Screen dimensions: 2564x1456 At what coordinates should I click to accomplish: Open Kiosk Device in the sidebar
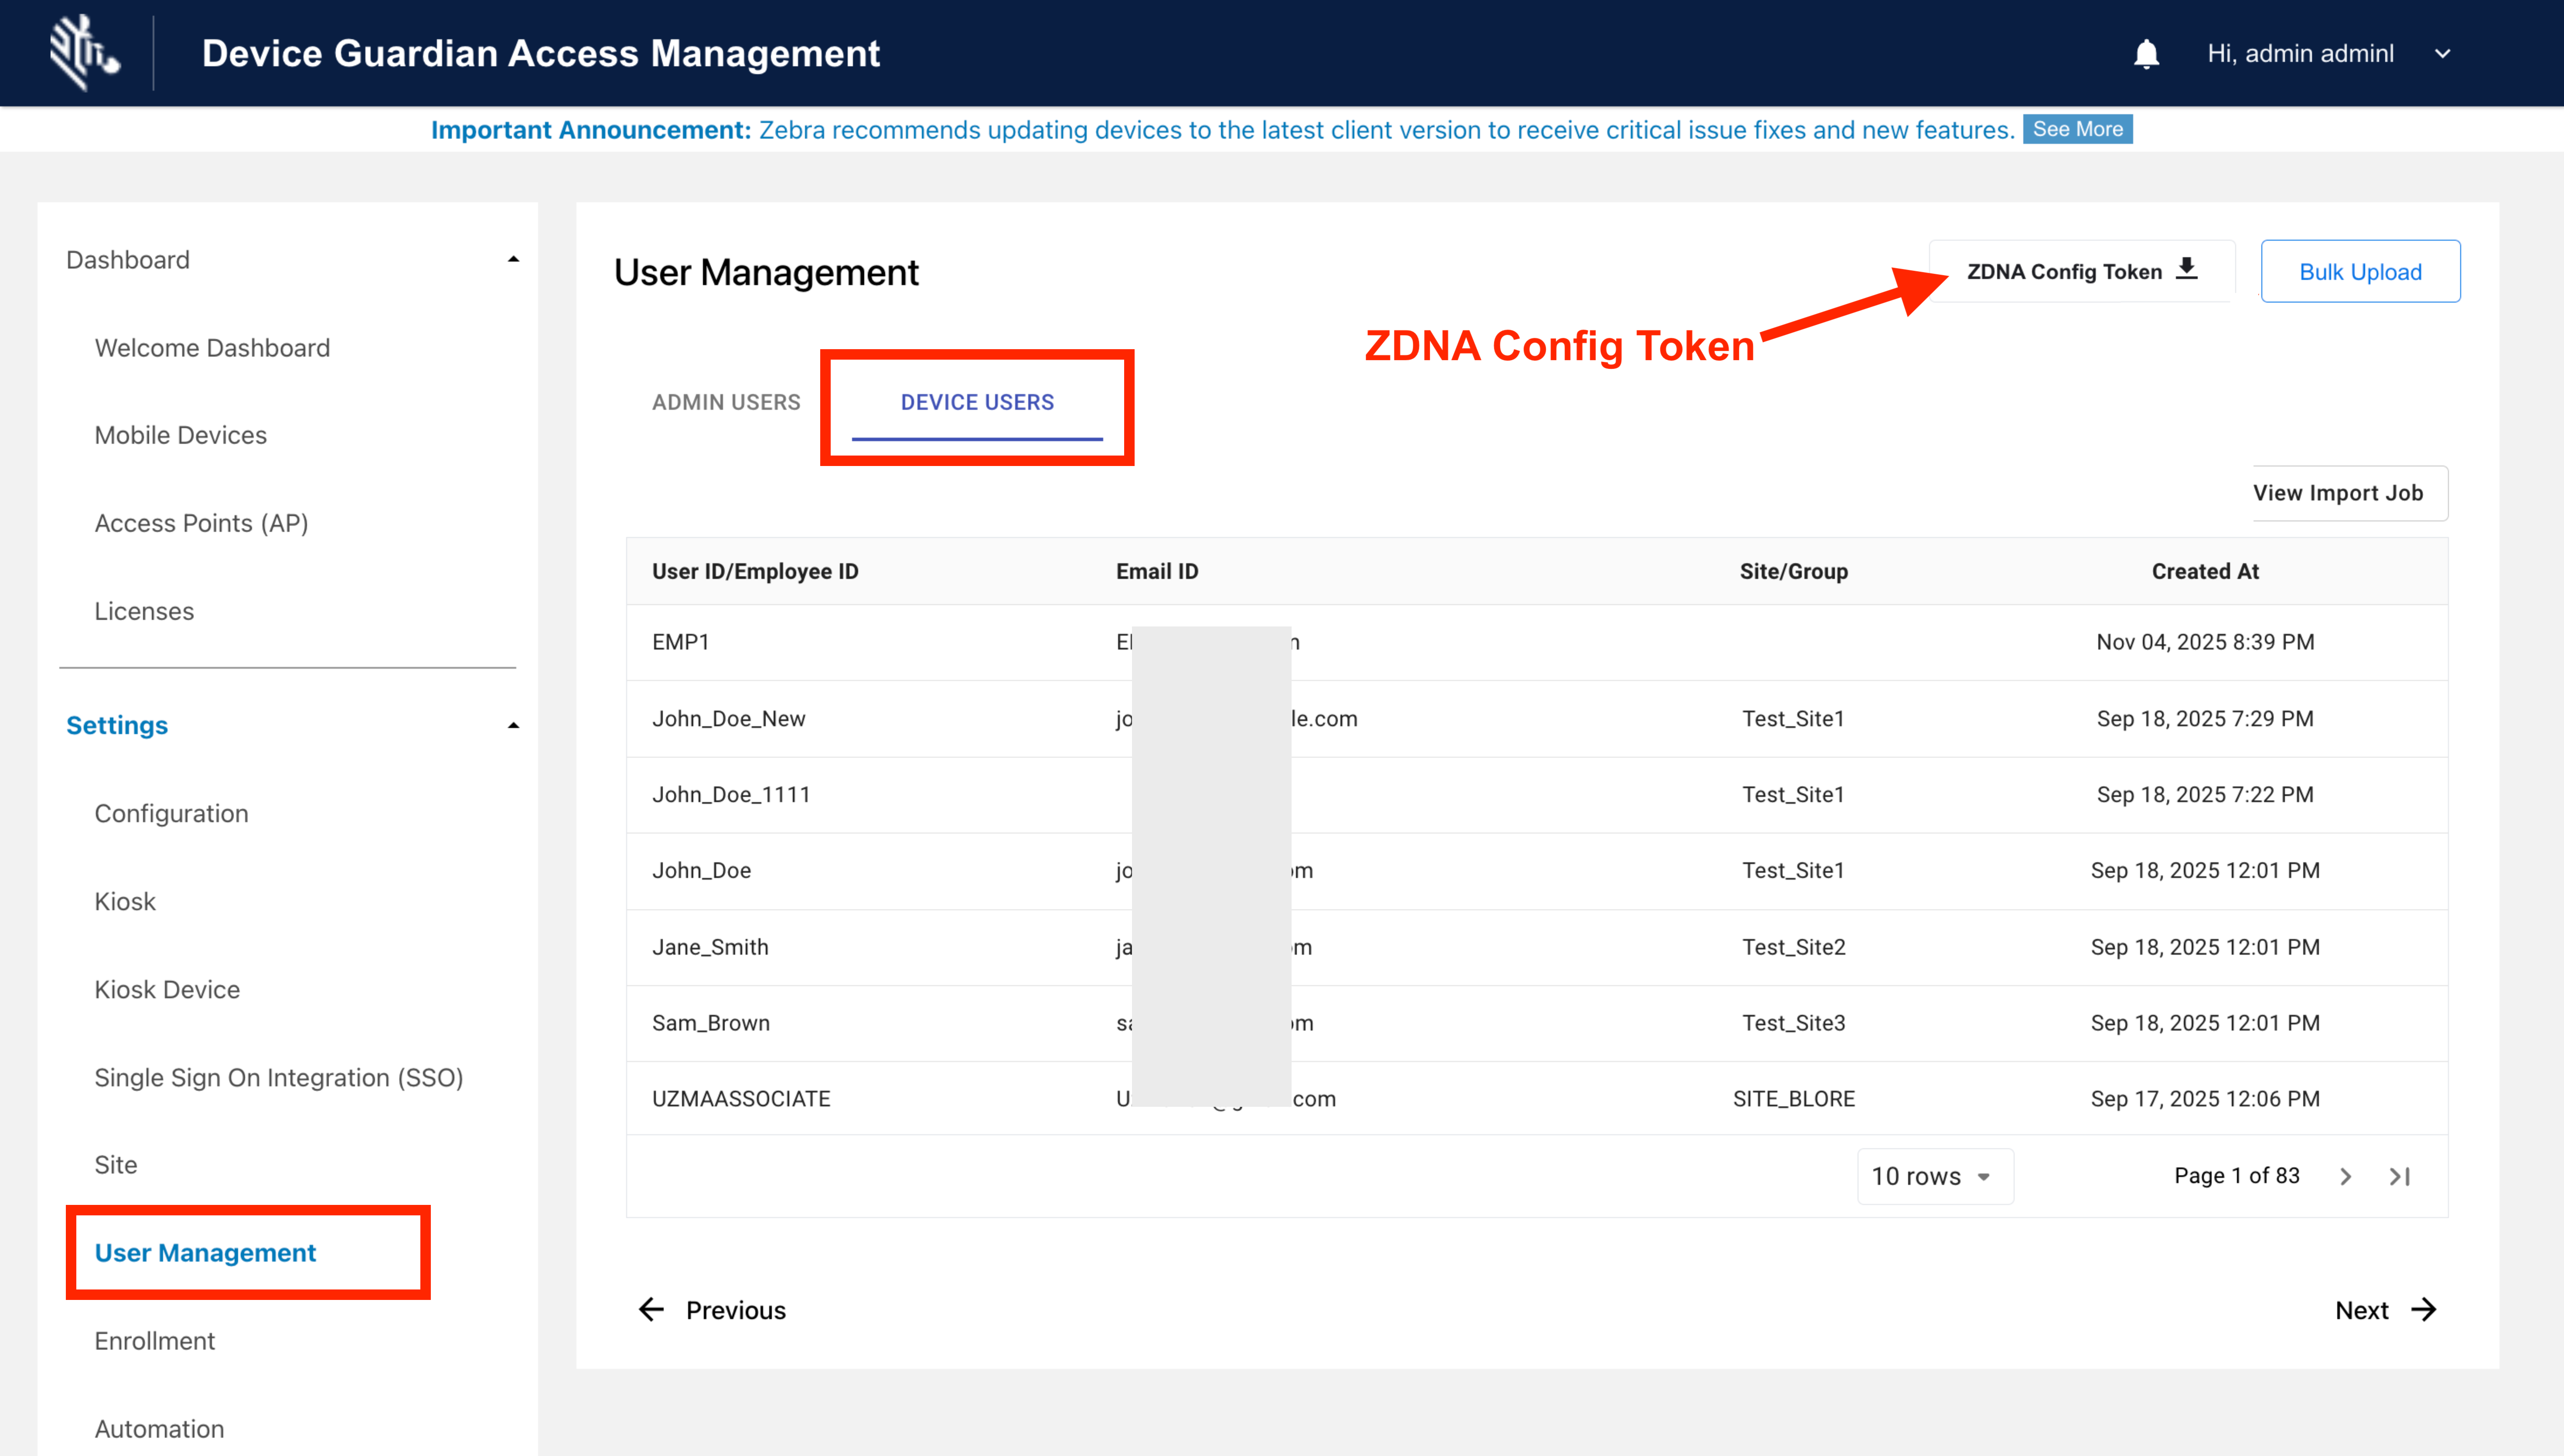(x=167, y=989)
